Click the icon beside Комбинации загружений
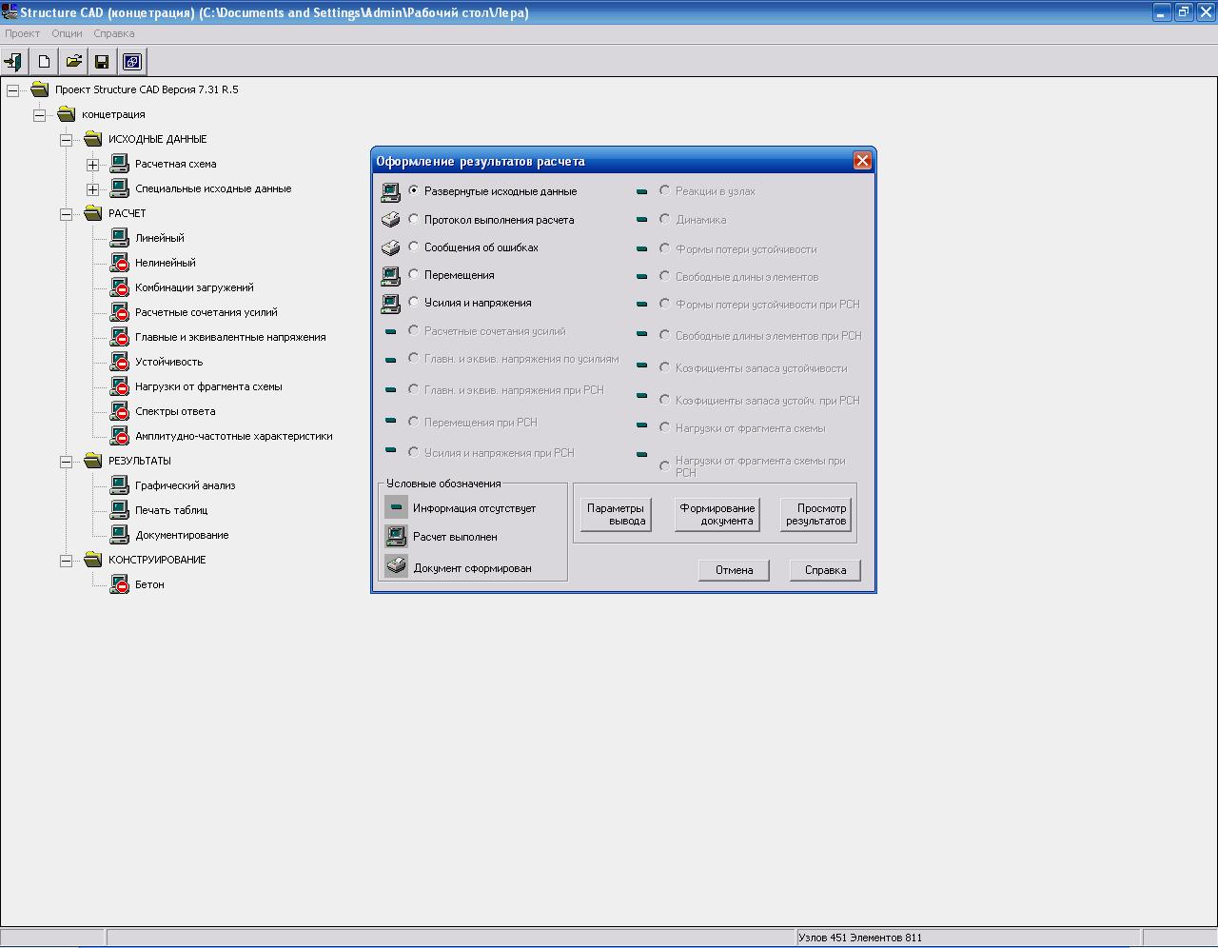The height and width of the screenshot is (948, 1218). click(119, 287)
